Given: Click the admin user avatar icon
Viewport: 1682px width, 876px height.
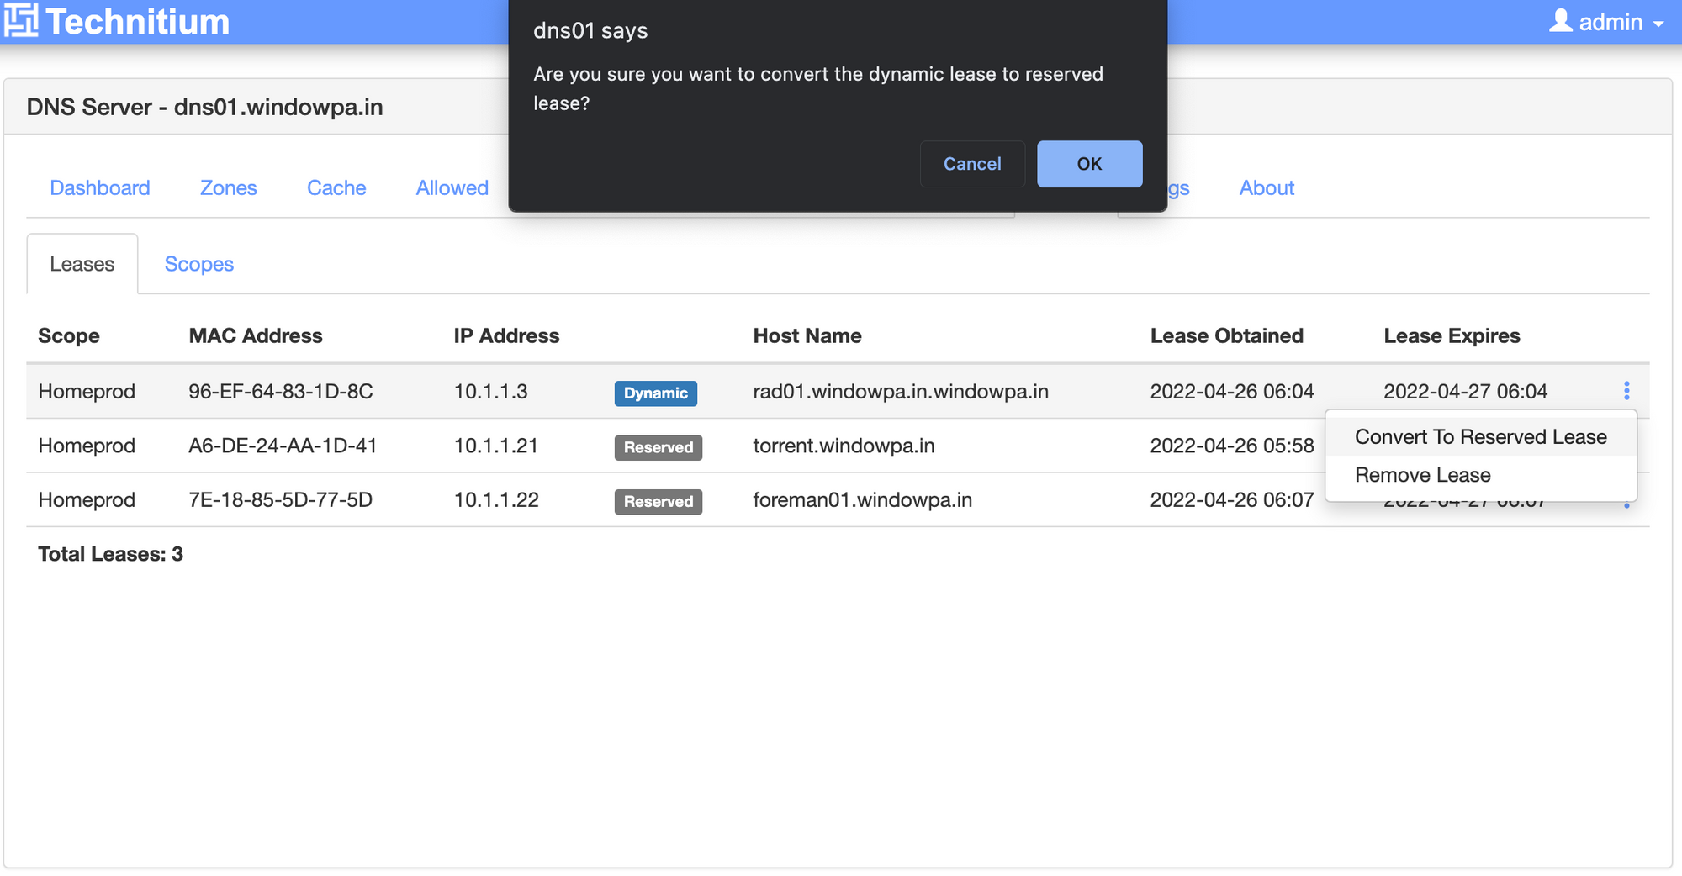Looking at the screenshot, I should pos(1561,20).
